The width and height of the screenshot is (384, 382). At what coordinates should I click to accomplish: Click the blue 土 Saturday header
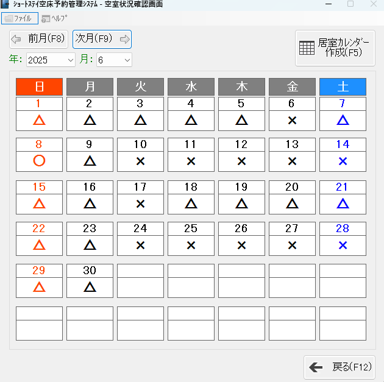343,87
